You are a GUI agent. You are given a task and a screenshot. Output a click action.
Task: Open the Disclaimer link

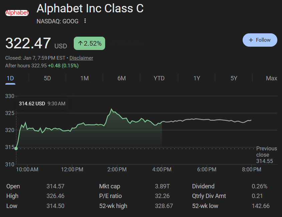pos(81,58)
